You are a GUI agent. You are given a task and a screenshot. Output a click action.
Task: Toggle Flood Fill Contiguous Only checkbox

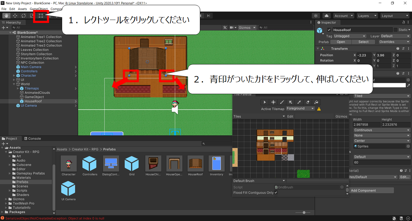click(276, 193)
